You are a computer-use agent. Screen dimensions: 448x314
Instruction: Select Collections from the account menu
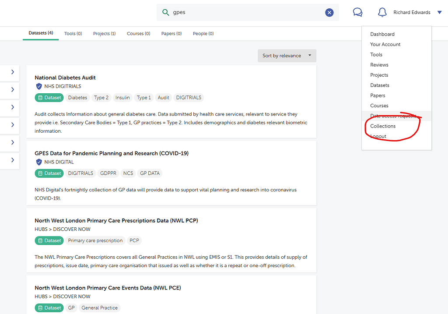[x=383, y=126]
